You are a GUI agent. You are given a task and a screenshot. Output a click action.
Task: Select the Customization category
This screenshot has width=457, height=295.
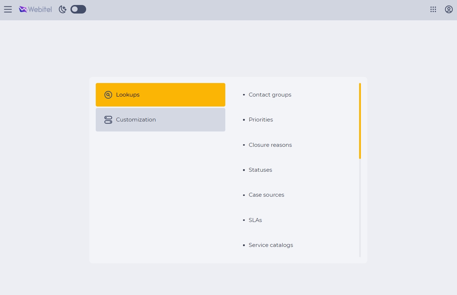pyautogui.click(x=161, y=120)
